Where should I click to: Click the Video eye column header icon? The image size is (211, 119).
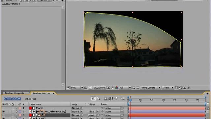tap(3, 104)
